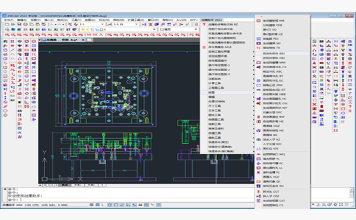Open the text style dropdown beside the pen icon
This screenshot has width=356, height=220.
[x=91, y=24]
